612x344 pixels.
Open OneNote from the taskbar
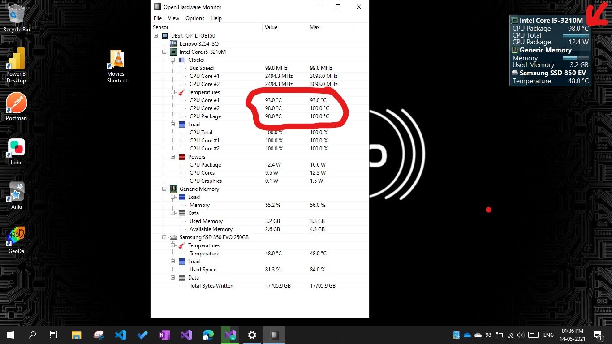[164, 335]
